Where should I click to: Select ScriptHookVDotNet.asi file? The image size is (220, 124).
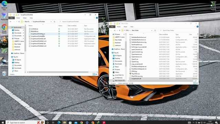coord(38,34)
